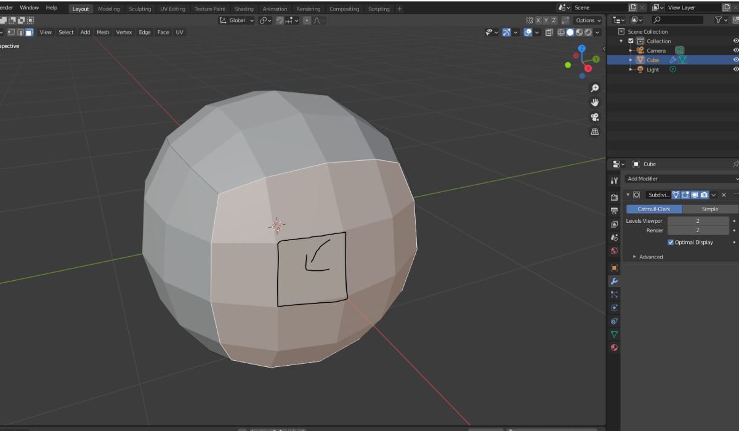Toggle modifier viewport display button
The image size is (739, 431).
pyautogui.click(x=695, y=195)
